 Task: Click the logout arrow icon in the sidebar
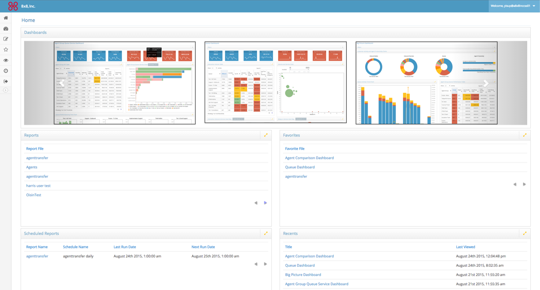click(x=5, y=81)
